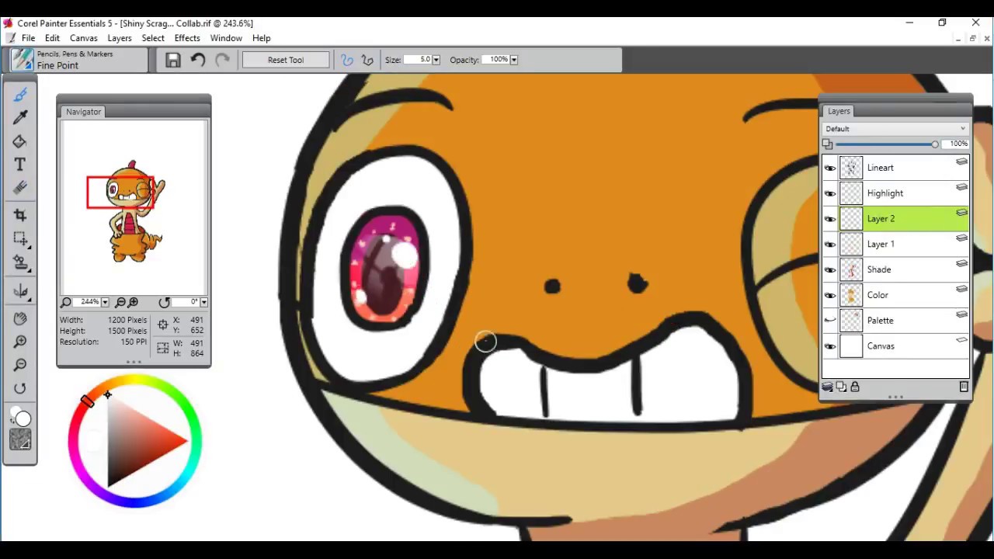Click the layer group icon beside new layer
The height and width of the screenshot is (559, 994).
click(827, 387)
